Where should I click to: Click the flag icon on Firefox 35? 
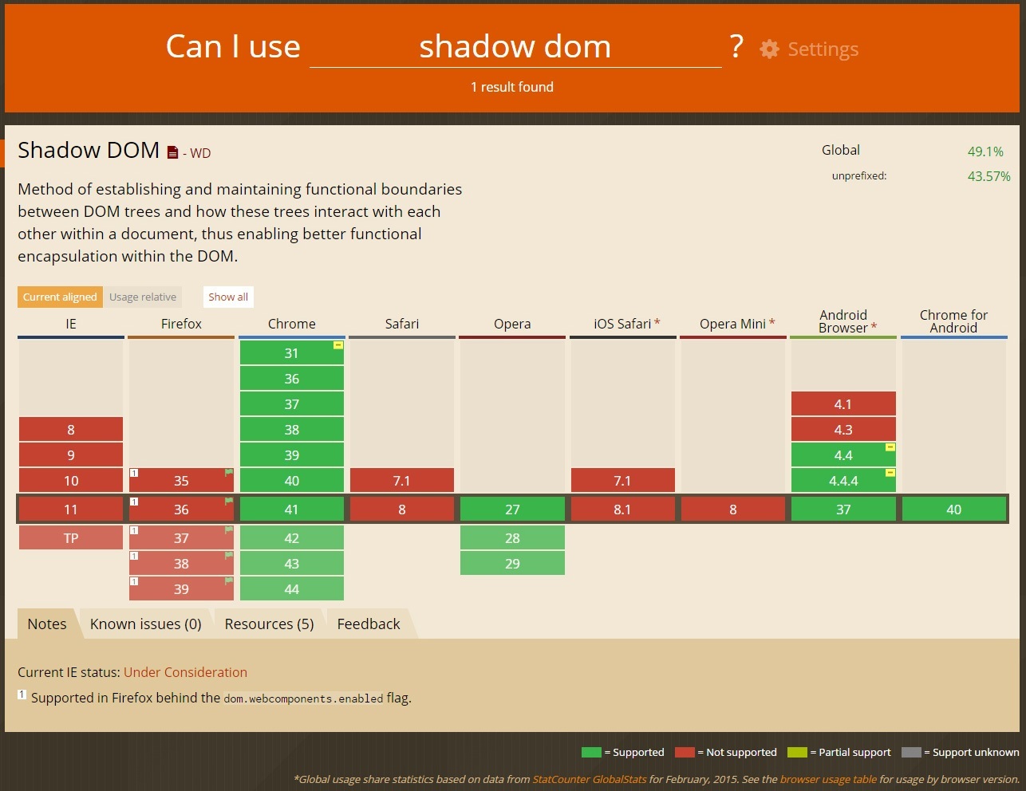point(229,473)
